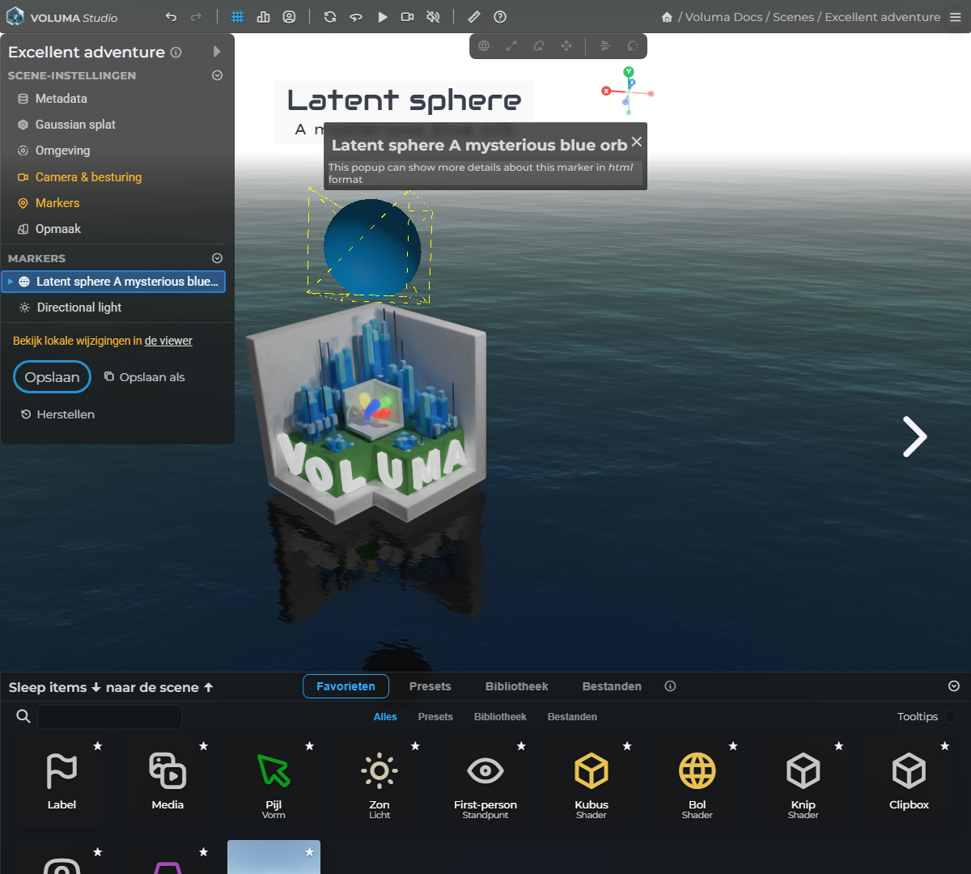Enable the Tooltips checkbox
The height and width of the screenshot is (874, 971).
(x=951, y=717)
